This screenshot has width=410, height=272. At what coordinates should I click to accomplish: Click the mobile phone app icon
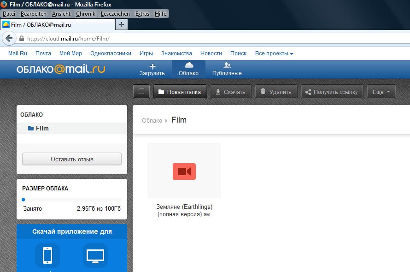point(47,255)
